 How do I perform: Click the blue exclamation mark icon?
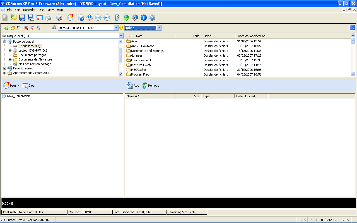coord(144,18)
